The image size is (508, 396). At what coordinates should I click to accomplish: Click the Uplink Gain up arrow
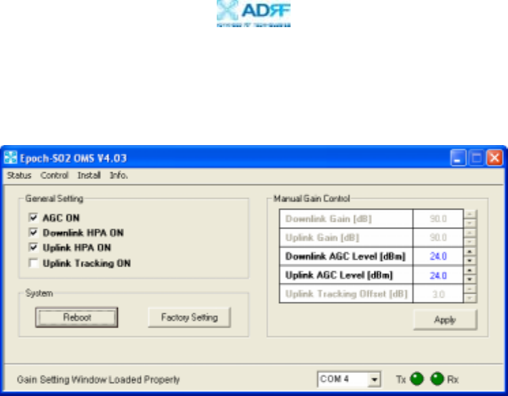point(470,233)
